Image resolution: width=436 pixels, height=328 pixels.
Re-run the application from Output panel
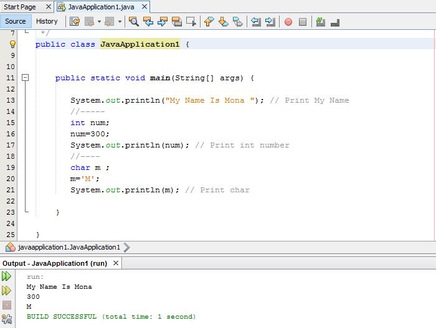(x=6, y=276)
